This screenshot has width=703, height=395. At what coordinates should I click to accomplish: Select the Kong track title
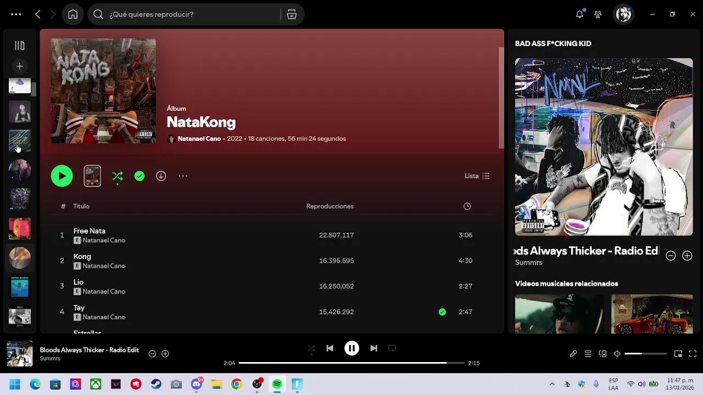tap(82, 257)
